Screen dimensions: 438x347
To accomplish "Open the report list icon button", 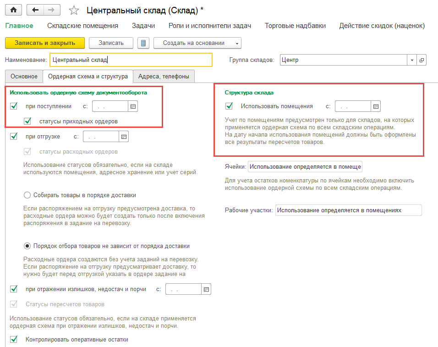I will coord(143,43).
